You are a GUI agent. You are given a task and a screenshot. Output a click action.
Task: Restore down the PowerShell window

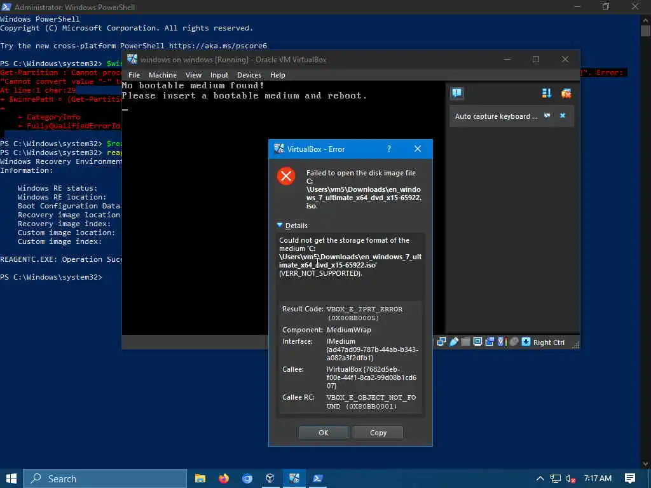pos(606,6)
